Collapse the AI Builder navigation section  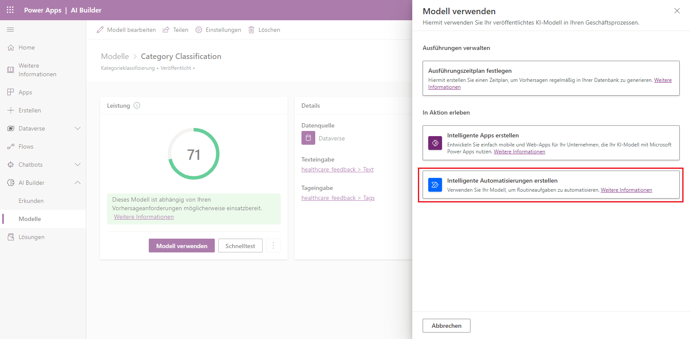click(x=78, y=183)
